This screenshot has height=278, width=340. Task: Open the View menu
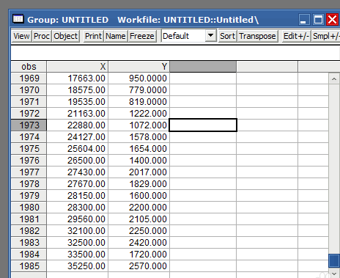click(x=21, y=36)
